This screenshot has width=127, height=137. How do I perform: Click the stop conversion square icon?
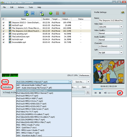click(x=64, y=13)
